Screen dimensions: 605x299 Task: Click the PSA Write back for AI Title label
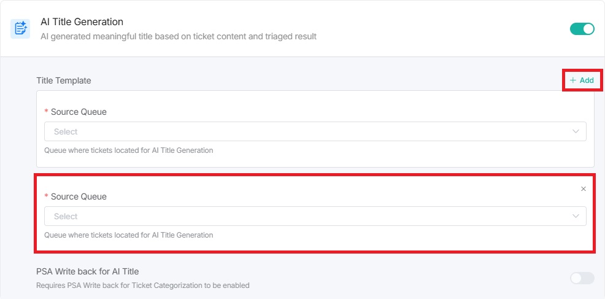click(88, 271)
